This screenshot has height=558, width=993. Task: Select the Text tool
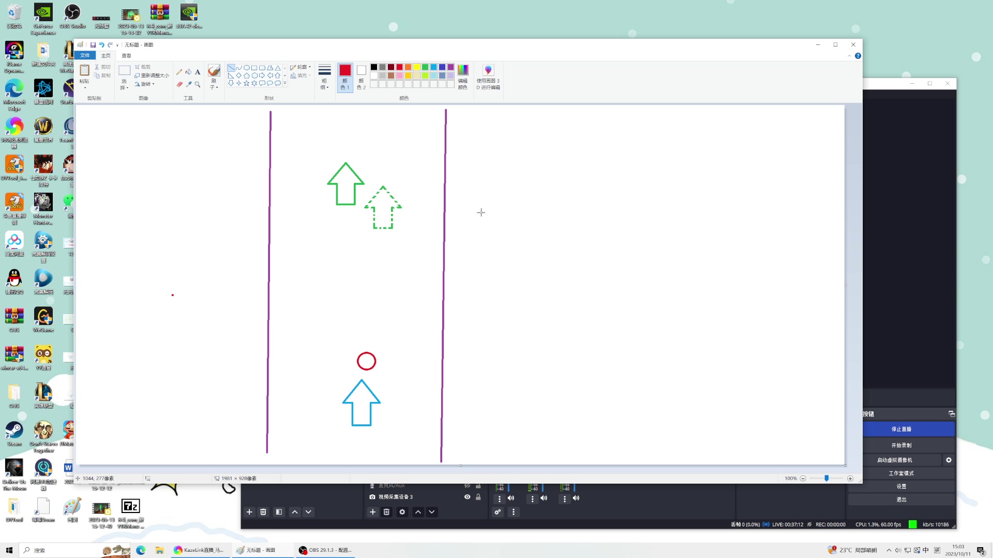click(198, 72)
